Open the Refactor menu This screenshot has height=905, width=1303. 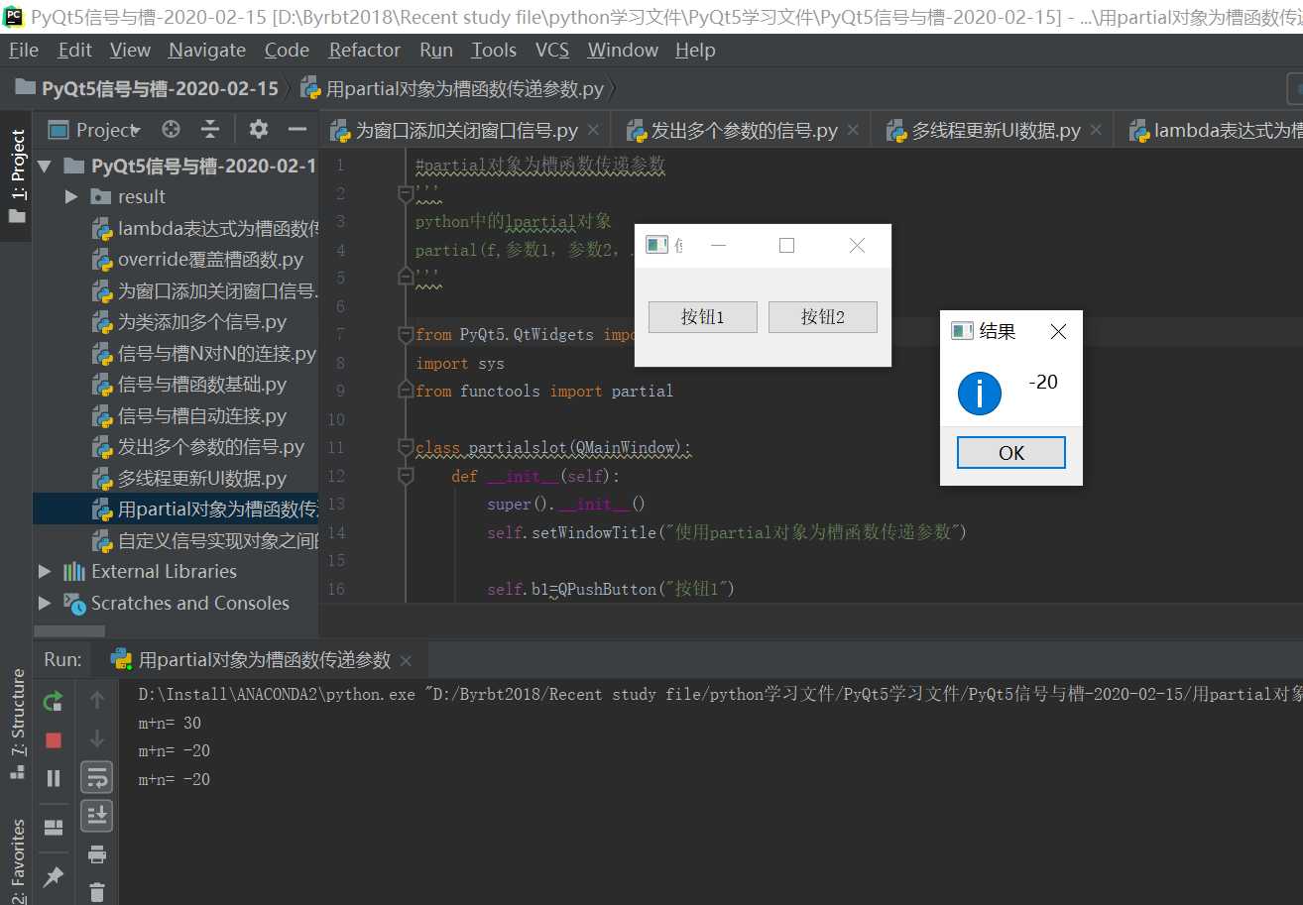coord(364,50)
